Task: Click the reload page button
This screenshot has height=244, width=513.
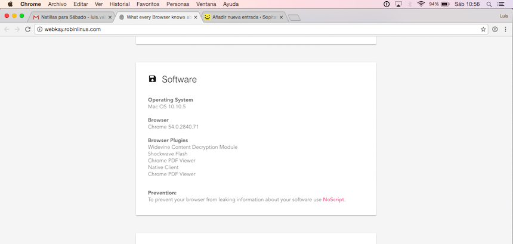Action: [x=27, y=29]
